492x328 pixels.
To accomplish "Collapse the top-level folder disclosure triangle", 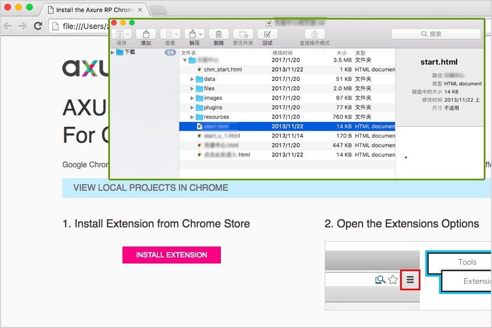I will point(185,60).
